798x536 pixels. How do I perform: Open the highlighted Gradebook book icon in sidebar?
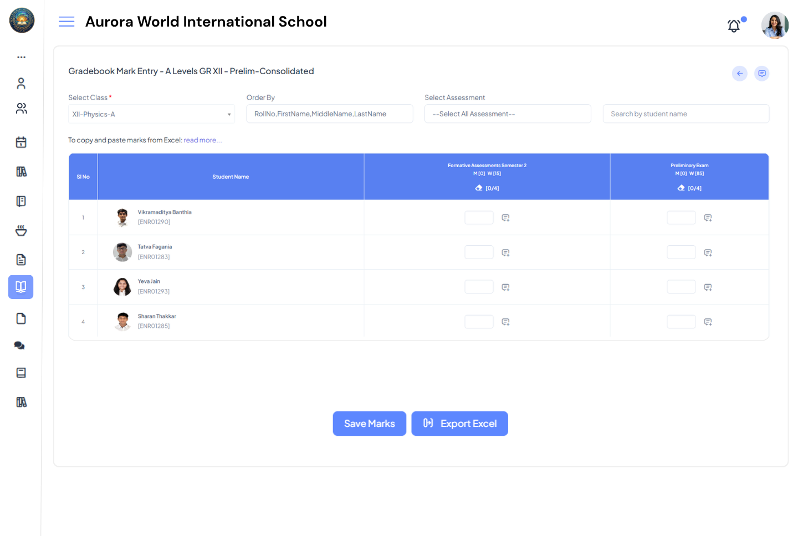pos(21,287)
